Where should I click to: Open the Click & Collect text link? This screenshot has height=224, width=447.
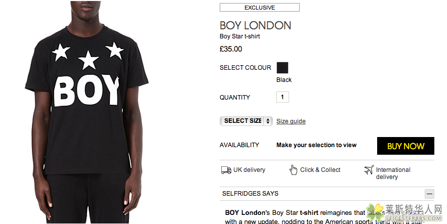tap(320, 170)
